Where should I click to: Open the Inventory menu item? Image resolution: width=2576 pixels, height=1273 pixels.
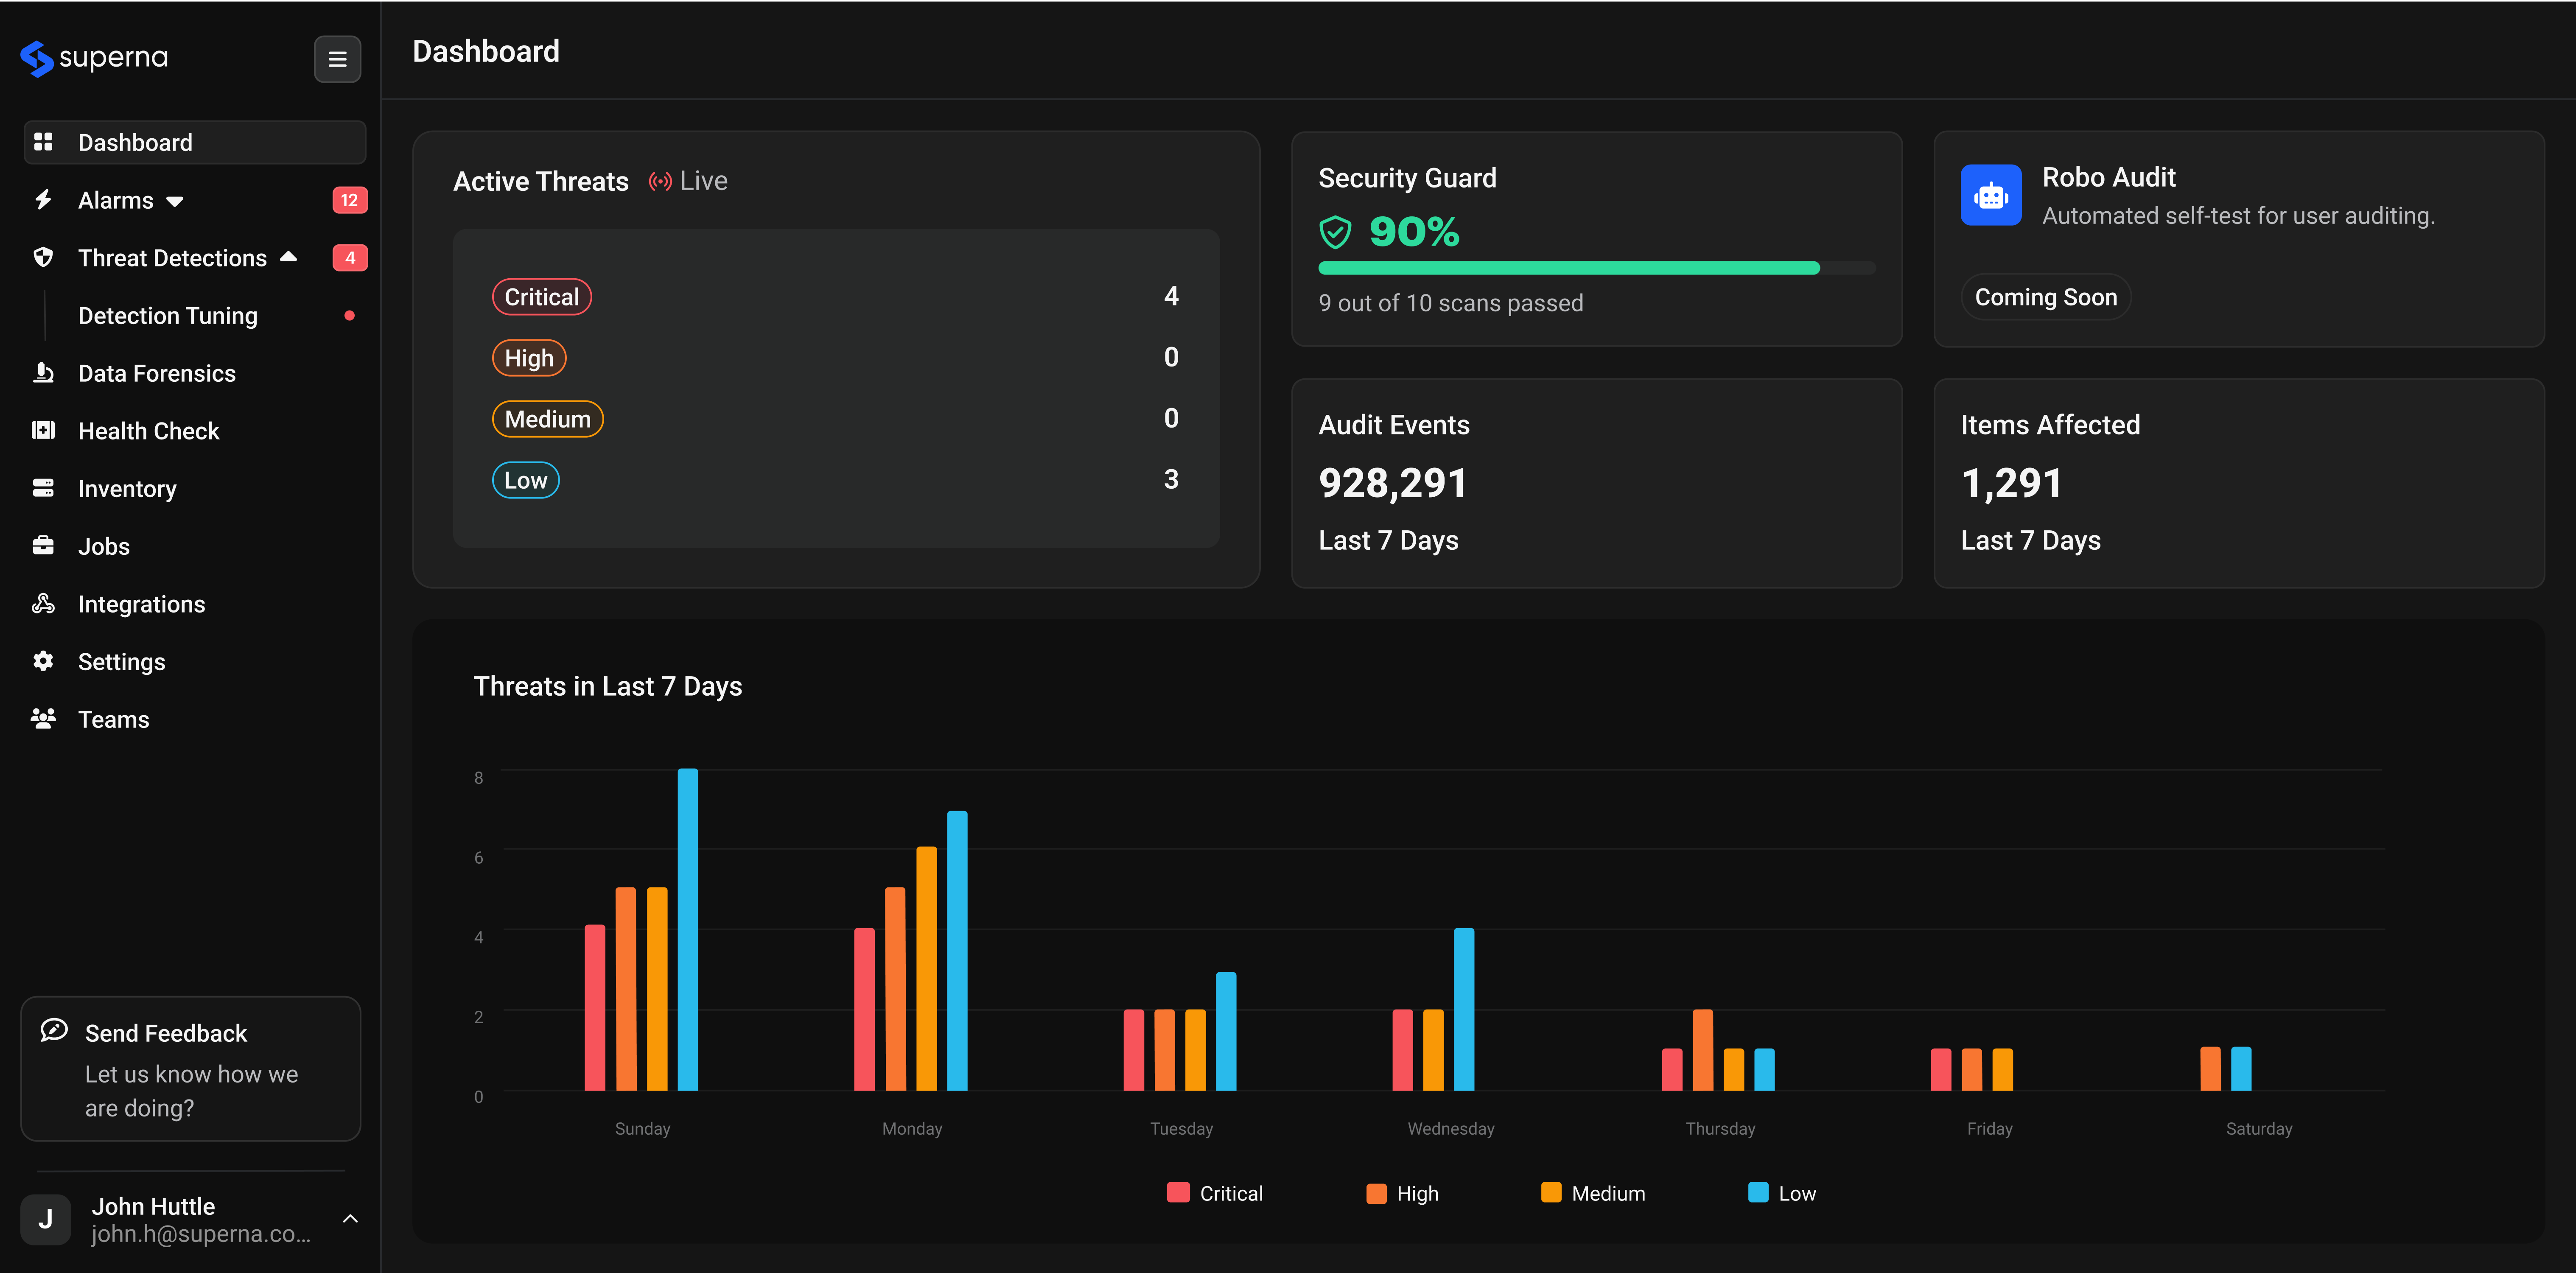(x=127, y=489)
